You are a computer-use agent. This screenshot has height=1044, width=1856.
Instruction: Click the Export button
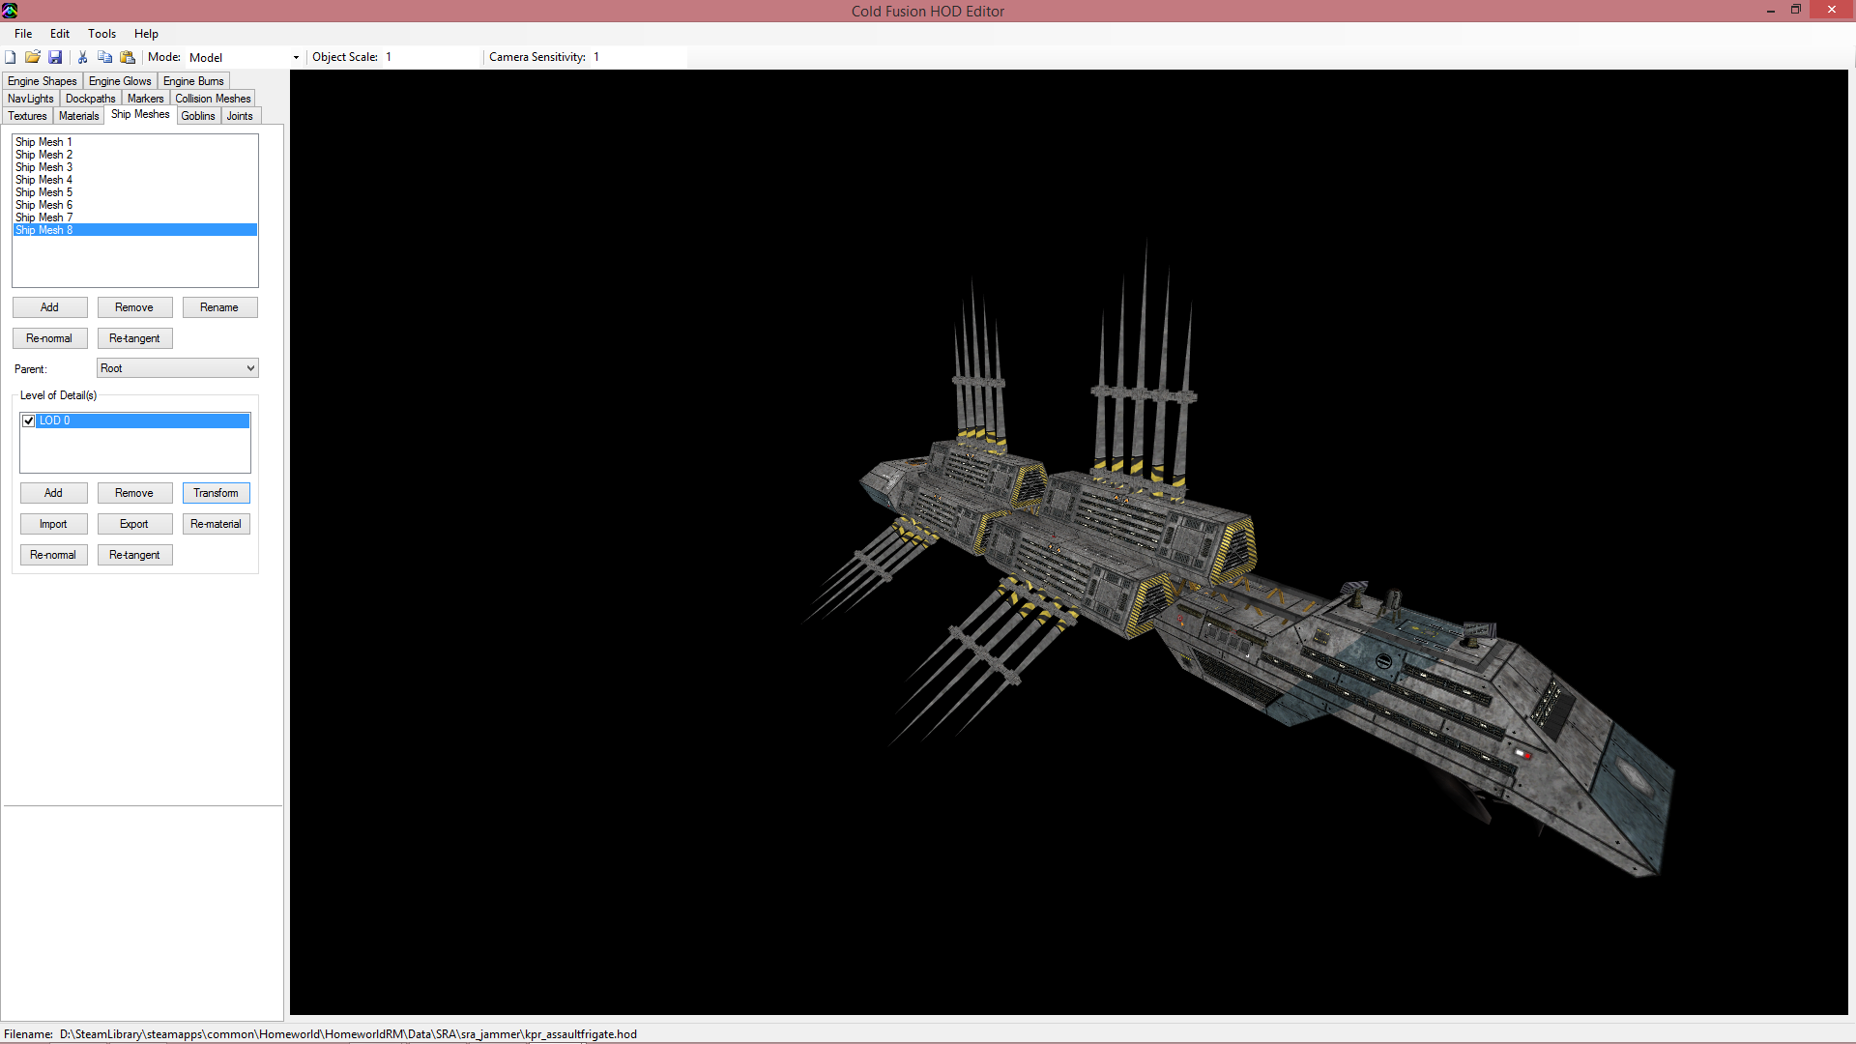(x=134, y=524)
